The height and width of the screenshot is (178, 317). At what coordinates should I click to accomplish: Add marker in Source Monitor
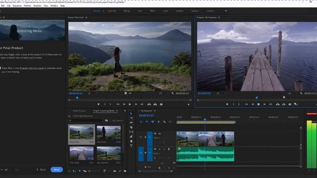[99, 104]
